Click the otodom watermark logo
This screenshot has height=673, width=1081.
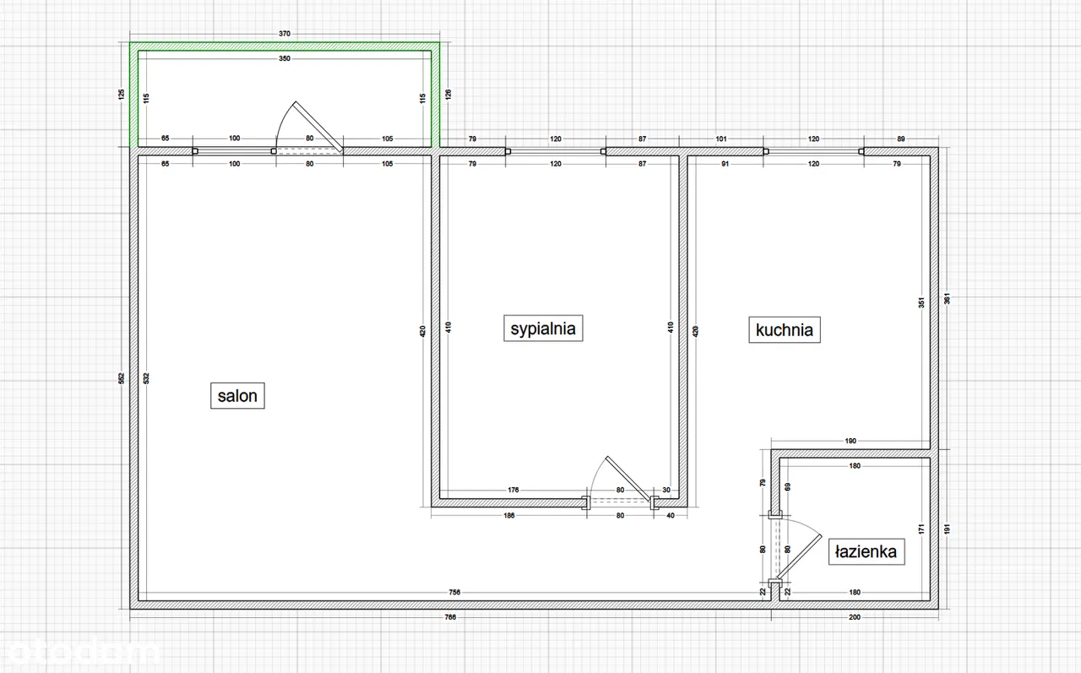click(80, 651)
